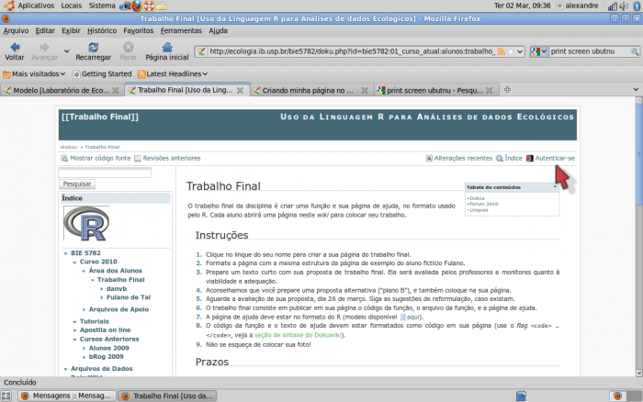Click show desktop icon in bottom panel
Screen dimensions: 643x402
coord(6,396)
